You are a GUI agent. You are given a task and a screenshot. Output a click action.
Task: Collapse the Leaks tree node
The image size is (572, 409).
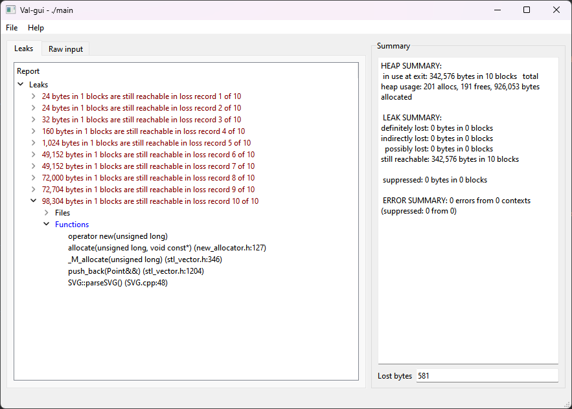[x=21, y=84]
